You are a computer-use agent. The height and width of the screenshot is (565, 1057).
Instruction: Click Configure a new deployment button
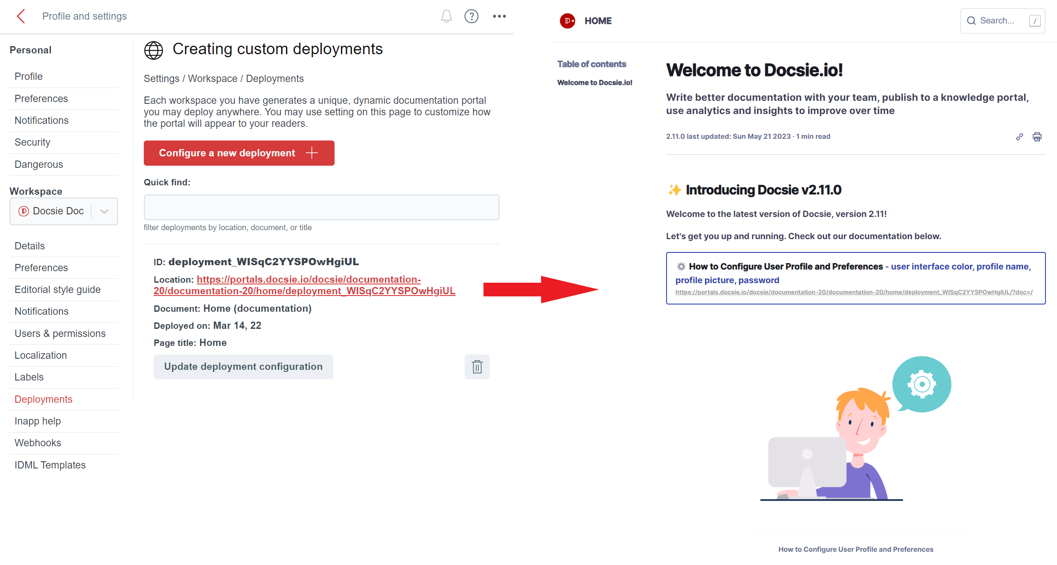click(x=239, y=153)
